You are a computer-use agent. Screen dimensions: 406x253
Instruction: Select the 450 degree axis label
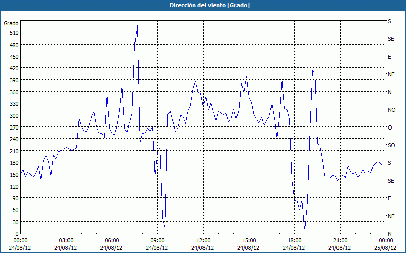click(x=14, y=57)
